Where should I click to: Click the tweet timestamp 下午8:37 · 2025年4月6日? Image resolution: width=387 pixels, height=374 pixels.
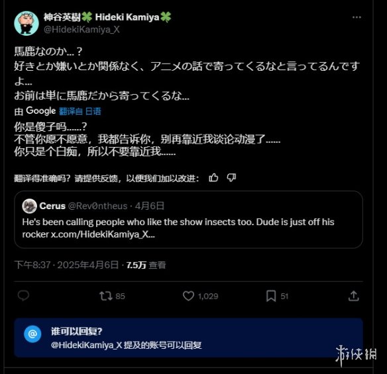point(67,265)
